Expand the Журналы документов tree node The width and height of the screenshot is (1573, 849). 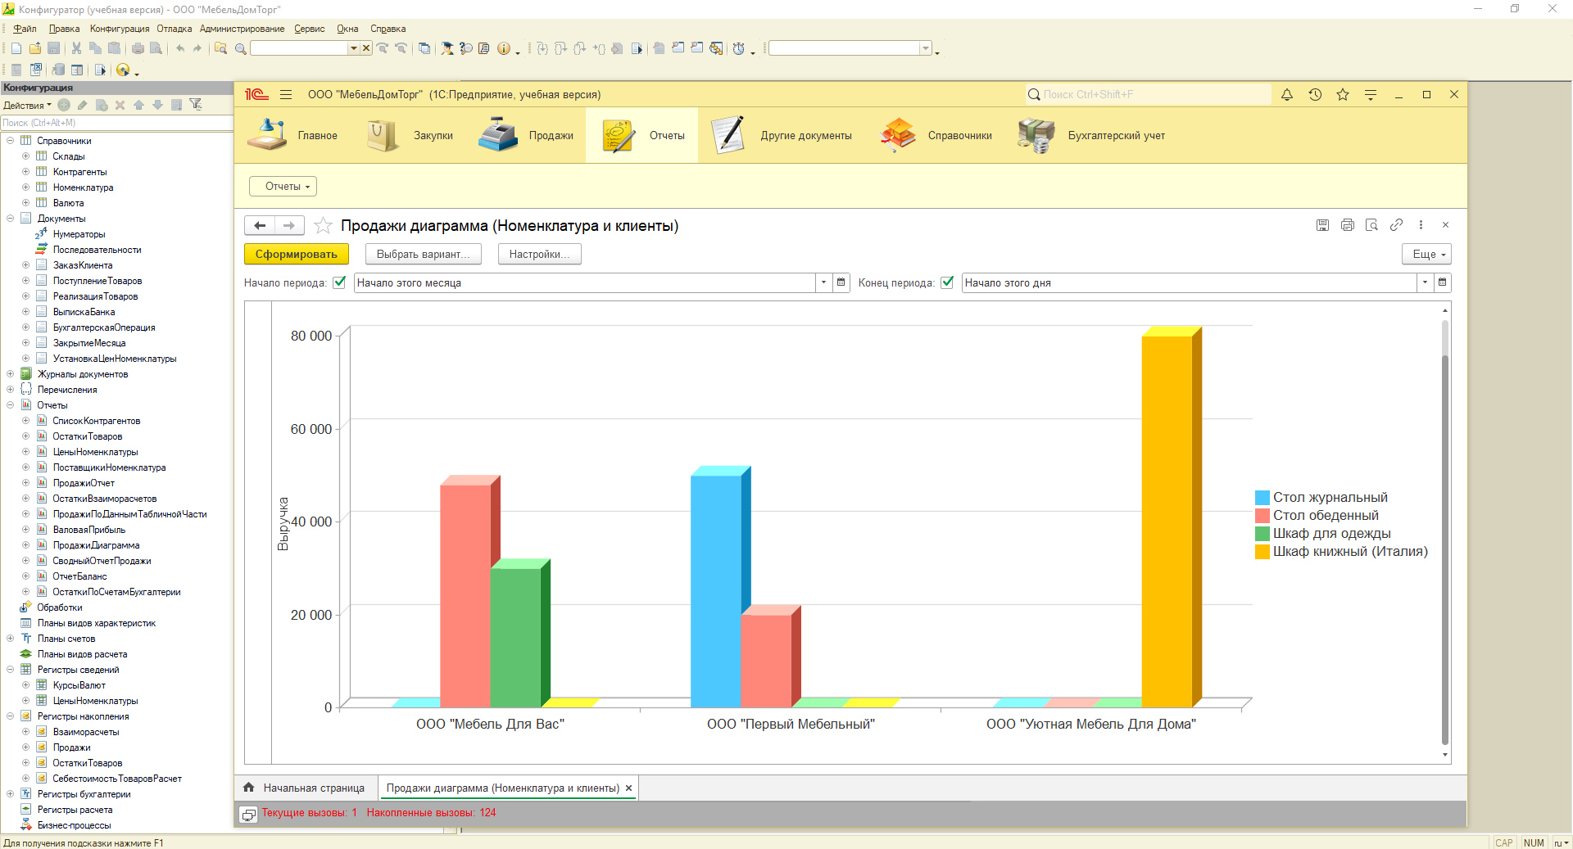(11, 374)
